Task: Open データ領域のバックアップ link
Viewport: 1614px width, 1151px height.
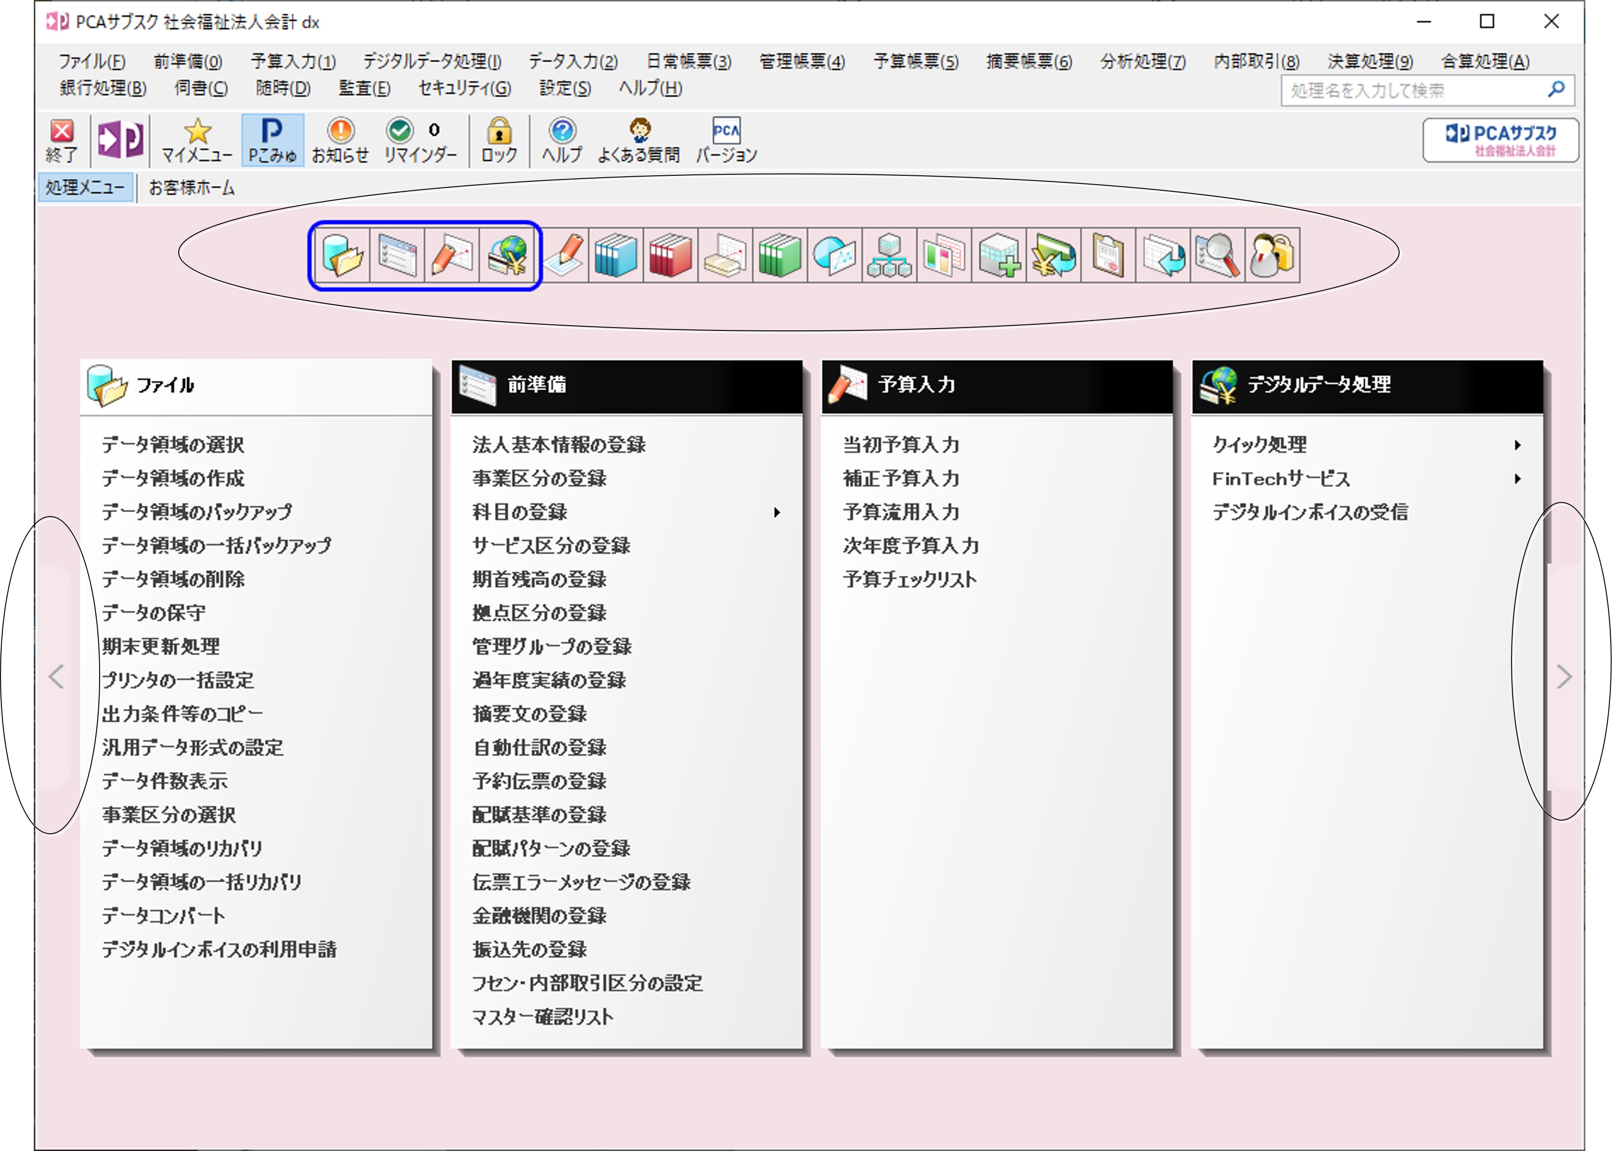Action: click(197, 512)
